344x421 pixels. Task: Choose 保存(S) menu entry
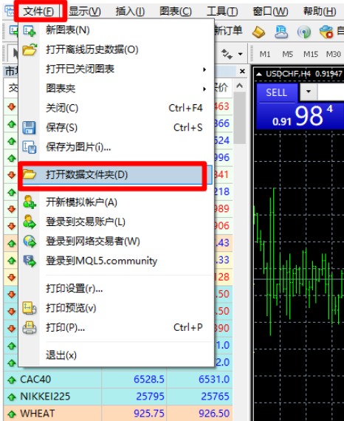tap(116, 128)
